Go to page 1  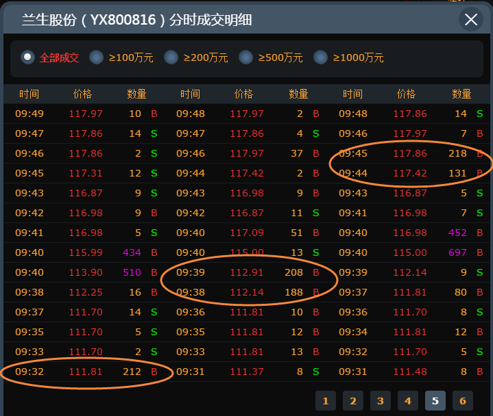(326, 401)
